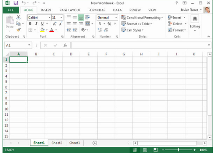Redo the last action
Image resolution: width=215 pixels, height=154 pixels.
coord(35,3)
